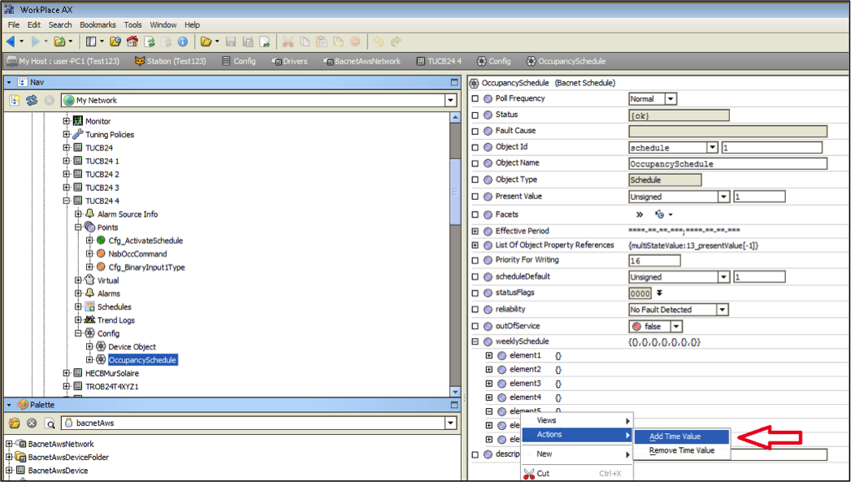851x482 pixels.
Task: Tick the outOfService checkbox
Action: tap(475, 326)
